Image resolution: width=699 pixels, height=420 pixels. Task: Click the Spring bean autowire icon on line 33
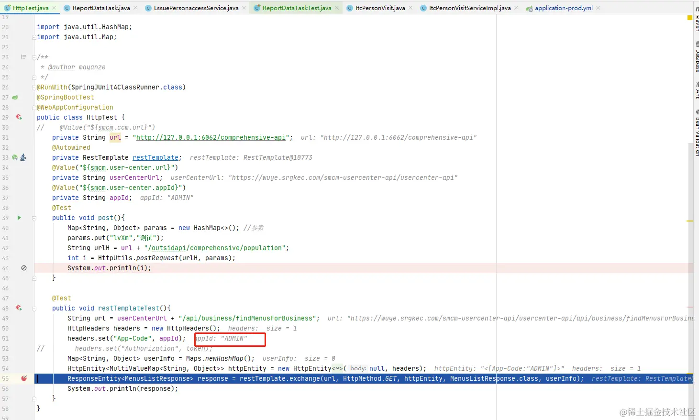[15, 157]
